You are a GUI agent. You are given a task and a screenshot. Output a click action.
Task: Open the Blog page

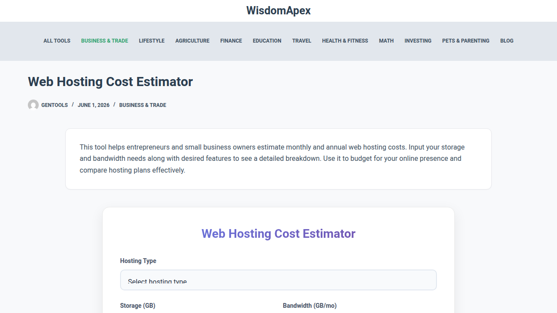pos(507,41)
